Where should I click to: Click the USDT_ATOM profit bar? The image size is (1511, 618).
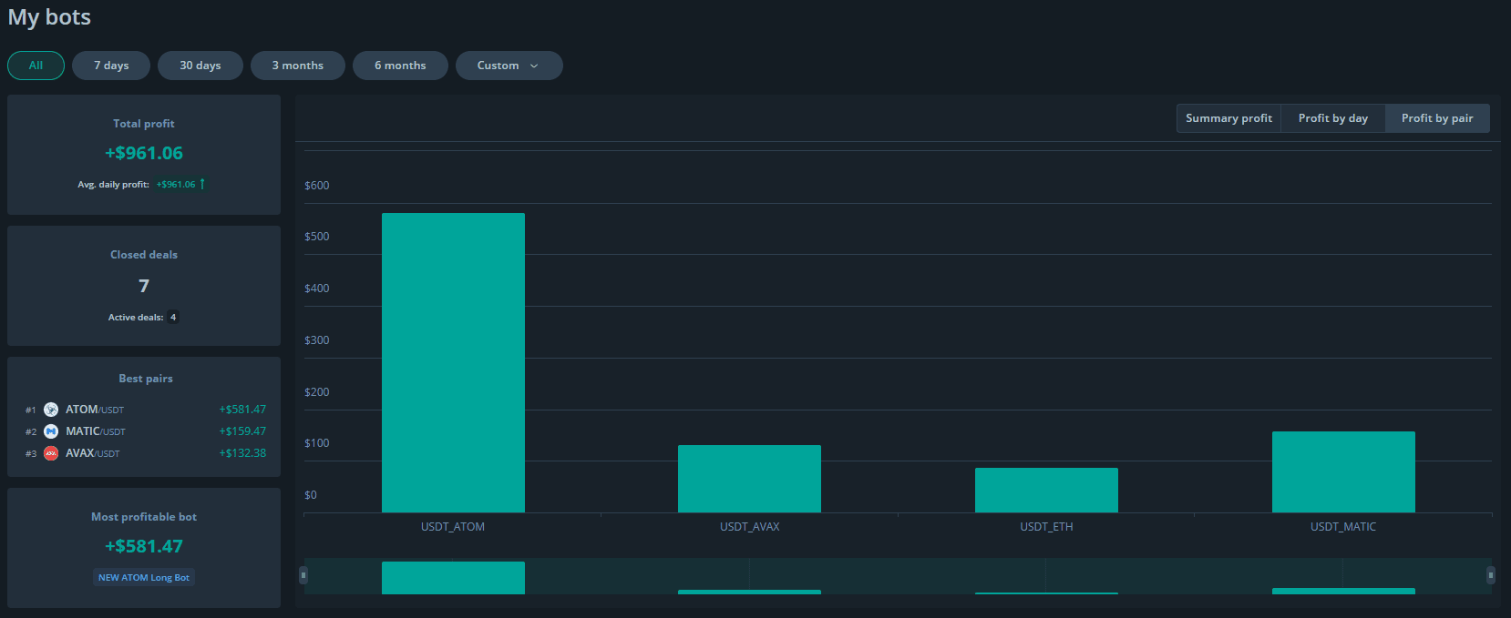pyautogui.click(x=453, y=362)
